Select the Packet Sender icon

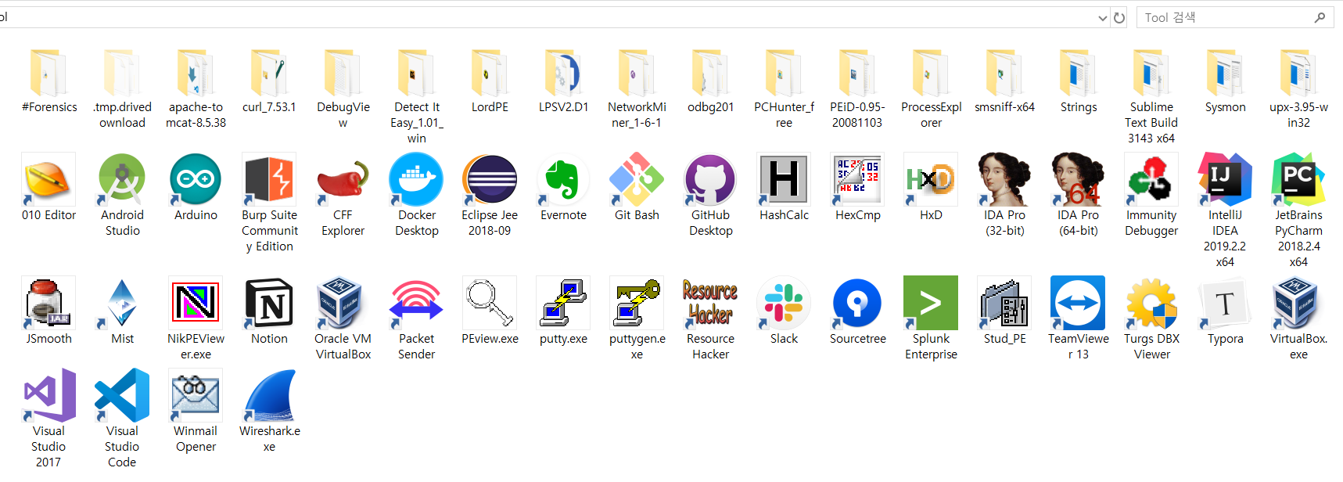pyautogui.click(x=416, y=303)
